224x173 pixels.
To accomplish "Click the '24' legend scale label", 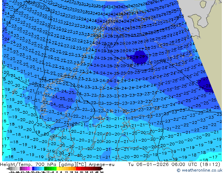I will tap(76, 172).
